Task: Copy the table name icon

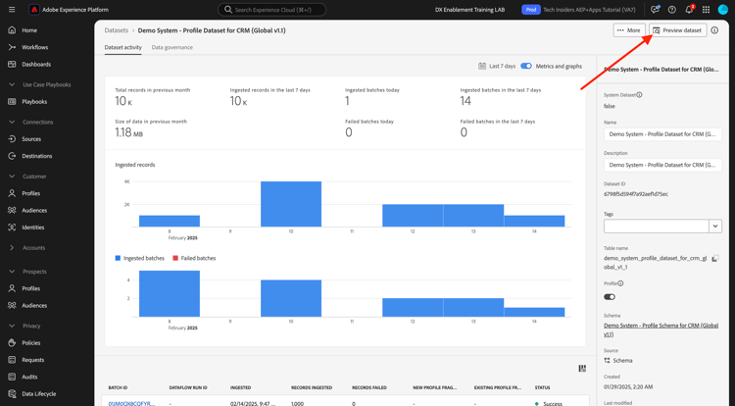Action: [x=715, y=258]
